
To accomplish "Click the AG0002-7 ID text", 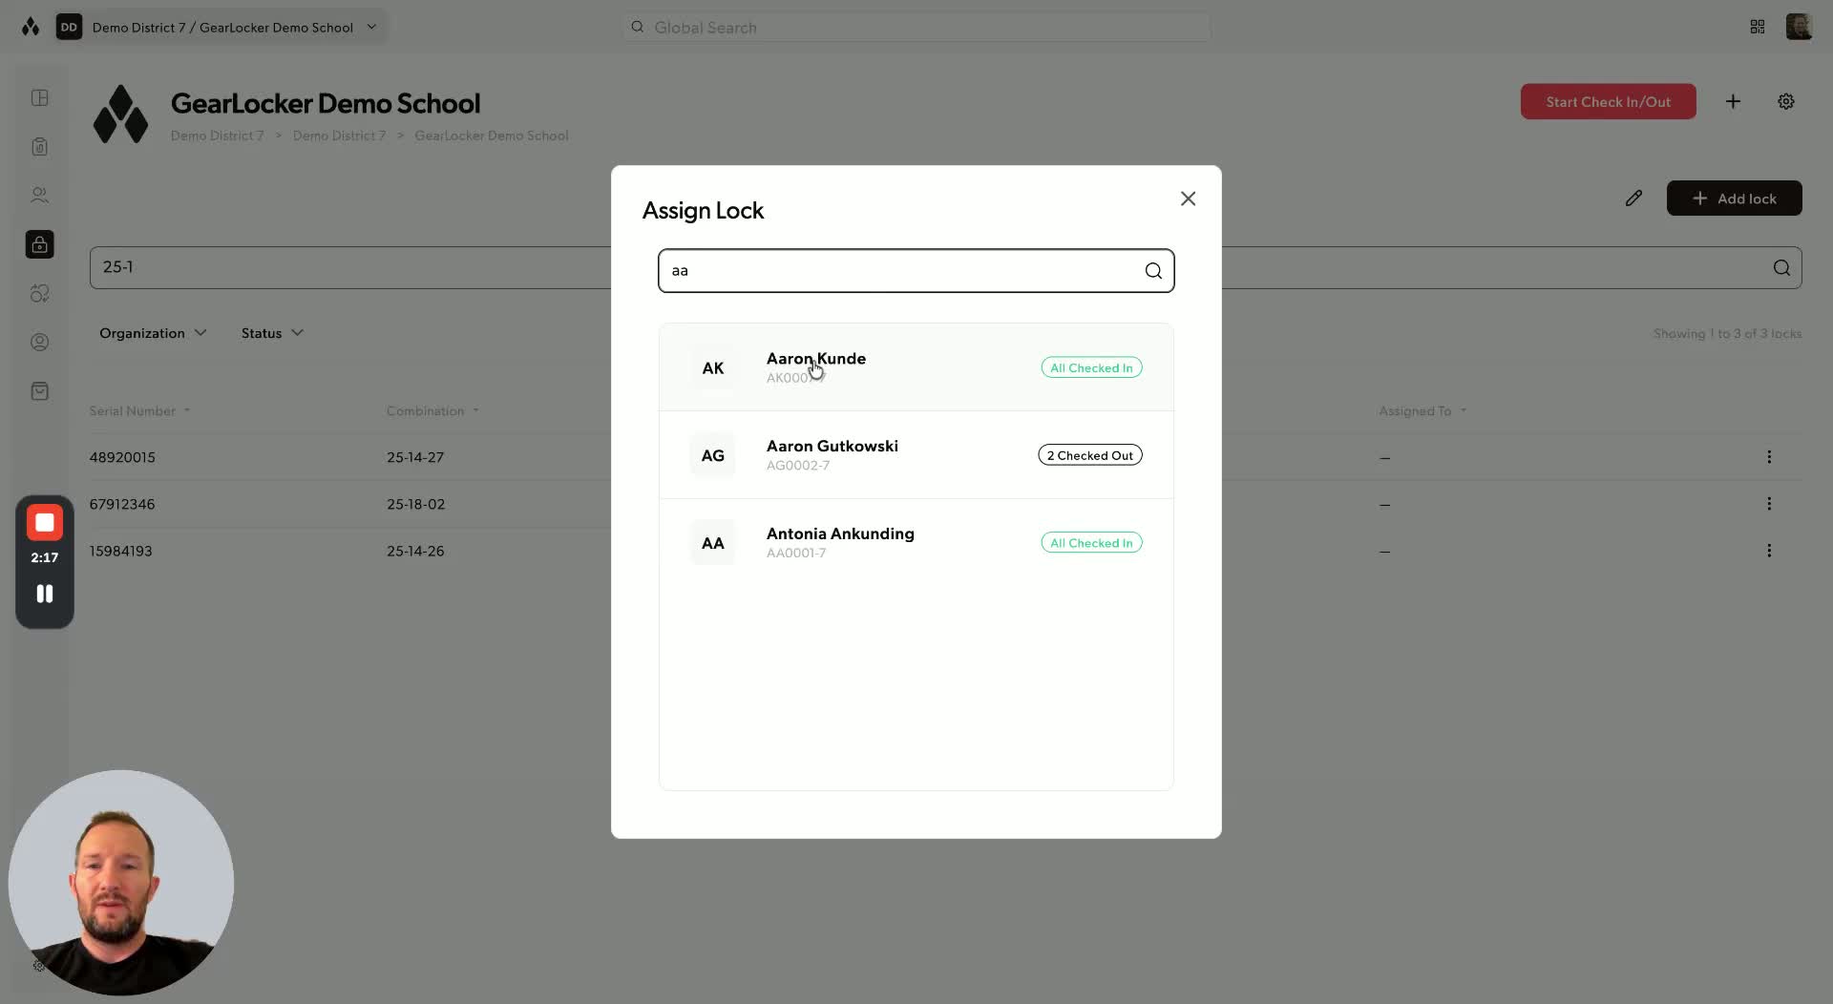I will coord(798,466).
